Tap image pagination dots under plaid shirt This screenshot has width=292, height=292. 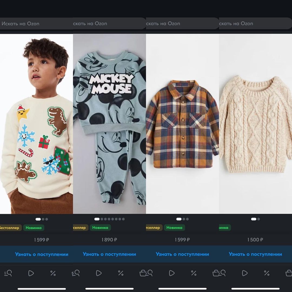(x=182, y=219)
